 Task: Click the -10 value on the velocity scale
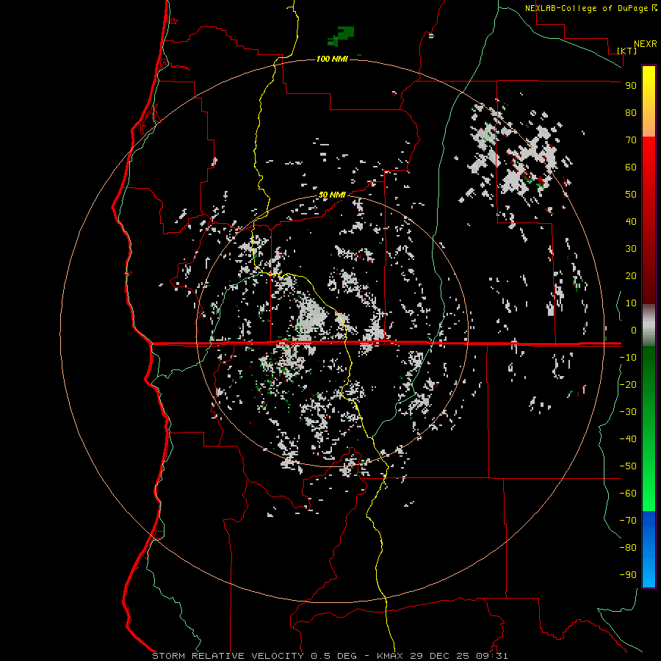628,358
